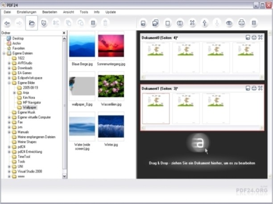Click the print icon in the right toolbar
Image resolution: width=273 pixels, height=204 pixels.
[241, 22]
